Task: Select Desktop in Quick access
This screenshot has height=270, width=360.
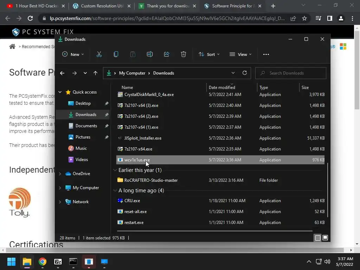Action: [83, 103]
